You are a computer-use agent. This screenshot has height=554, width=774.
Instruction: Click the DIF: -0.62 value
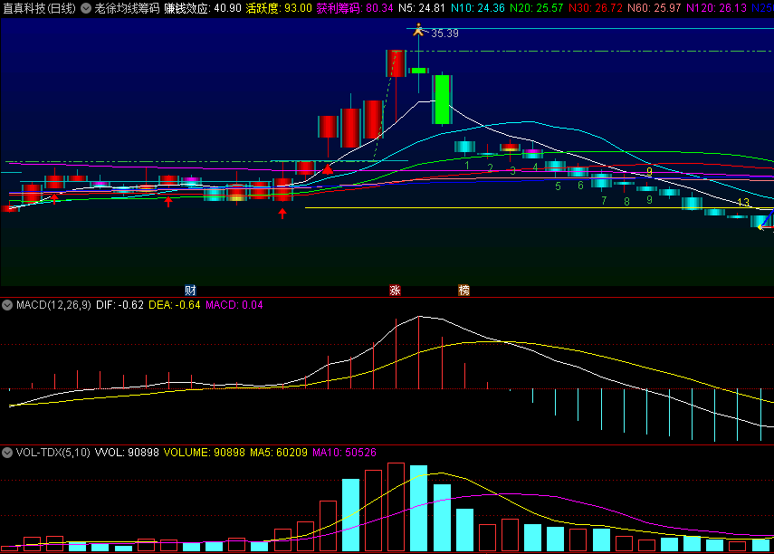120,305
